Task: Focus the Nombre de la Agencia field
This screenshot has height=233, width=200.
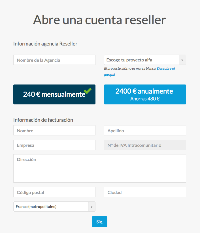Action: click(54, 60)
